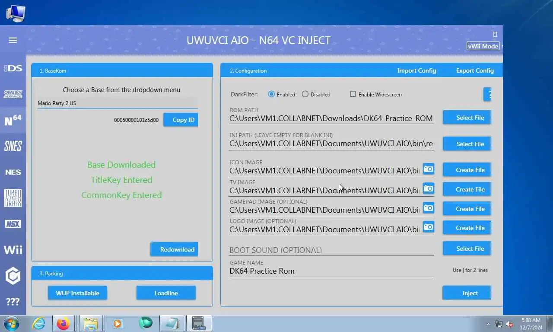Select the MSX console icon

point(13,224)
